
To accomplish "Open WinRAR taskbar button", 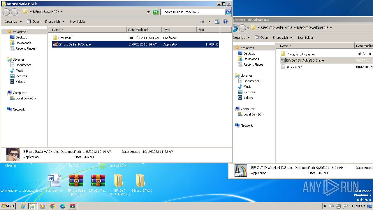I will pyautogui.click(x=73, y=206).
